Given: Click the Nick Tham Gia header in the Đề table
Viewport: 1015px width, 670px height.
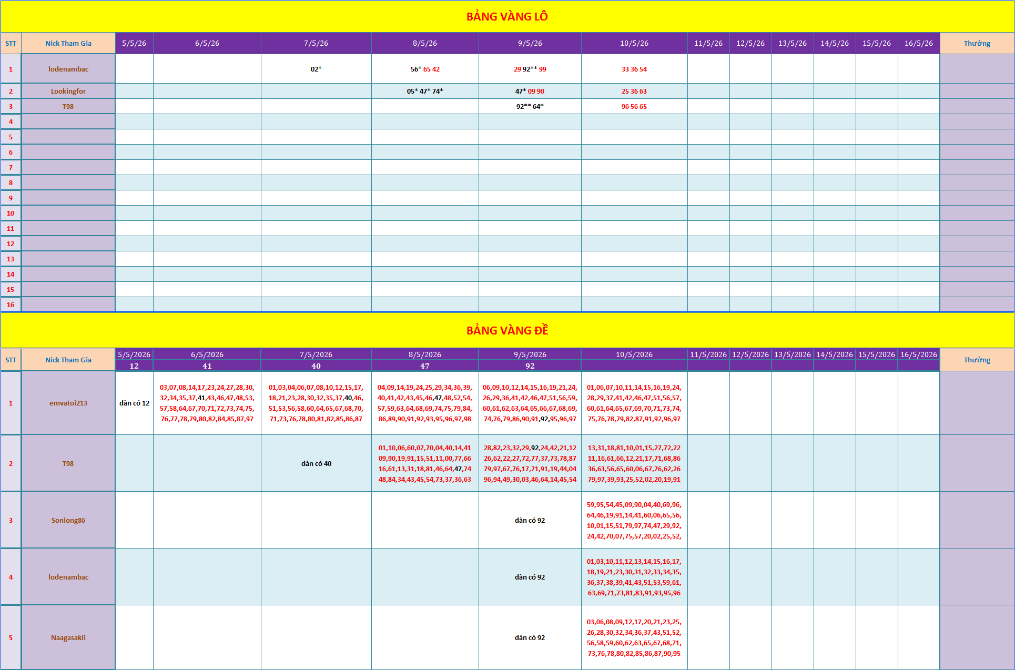Looking at the screenshot, I should (68, 360).
